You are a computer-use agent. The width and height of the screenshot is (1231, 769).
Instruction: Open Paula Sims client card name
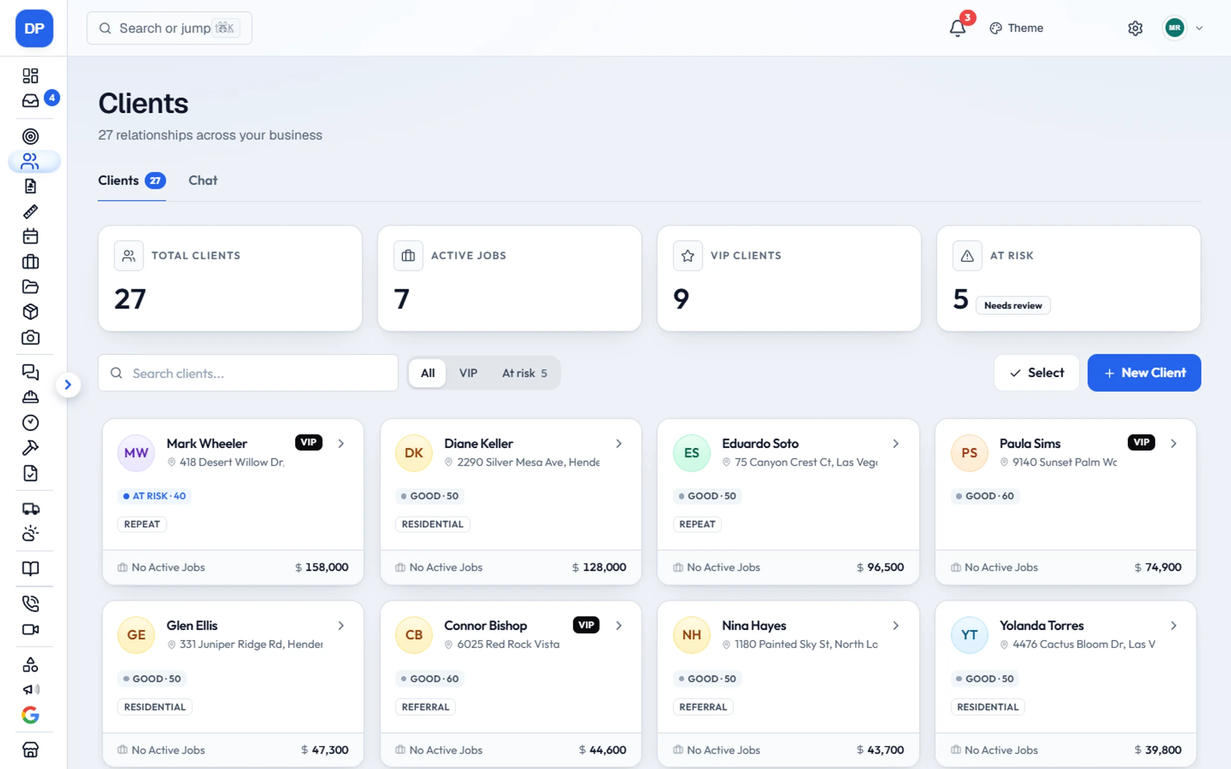[1029, 443]
